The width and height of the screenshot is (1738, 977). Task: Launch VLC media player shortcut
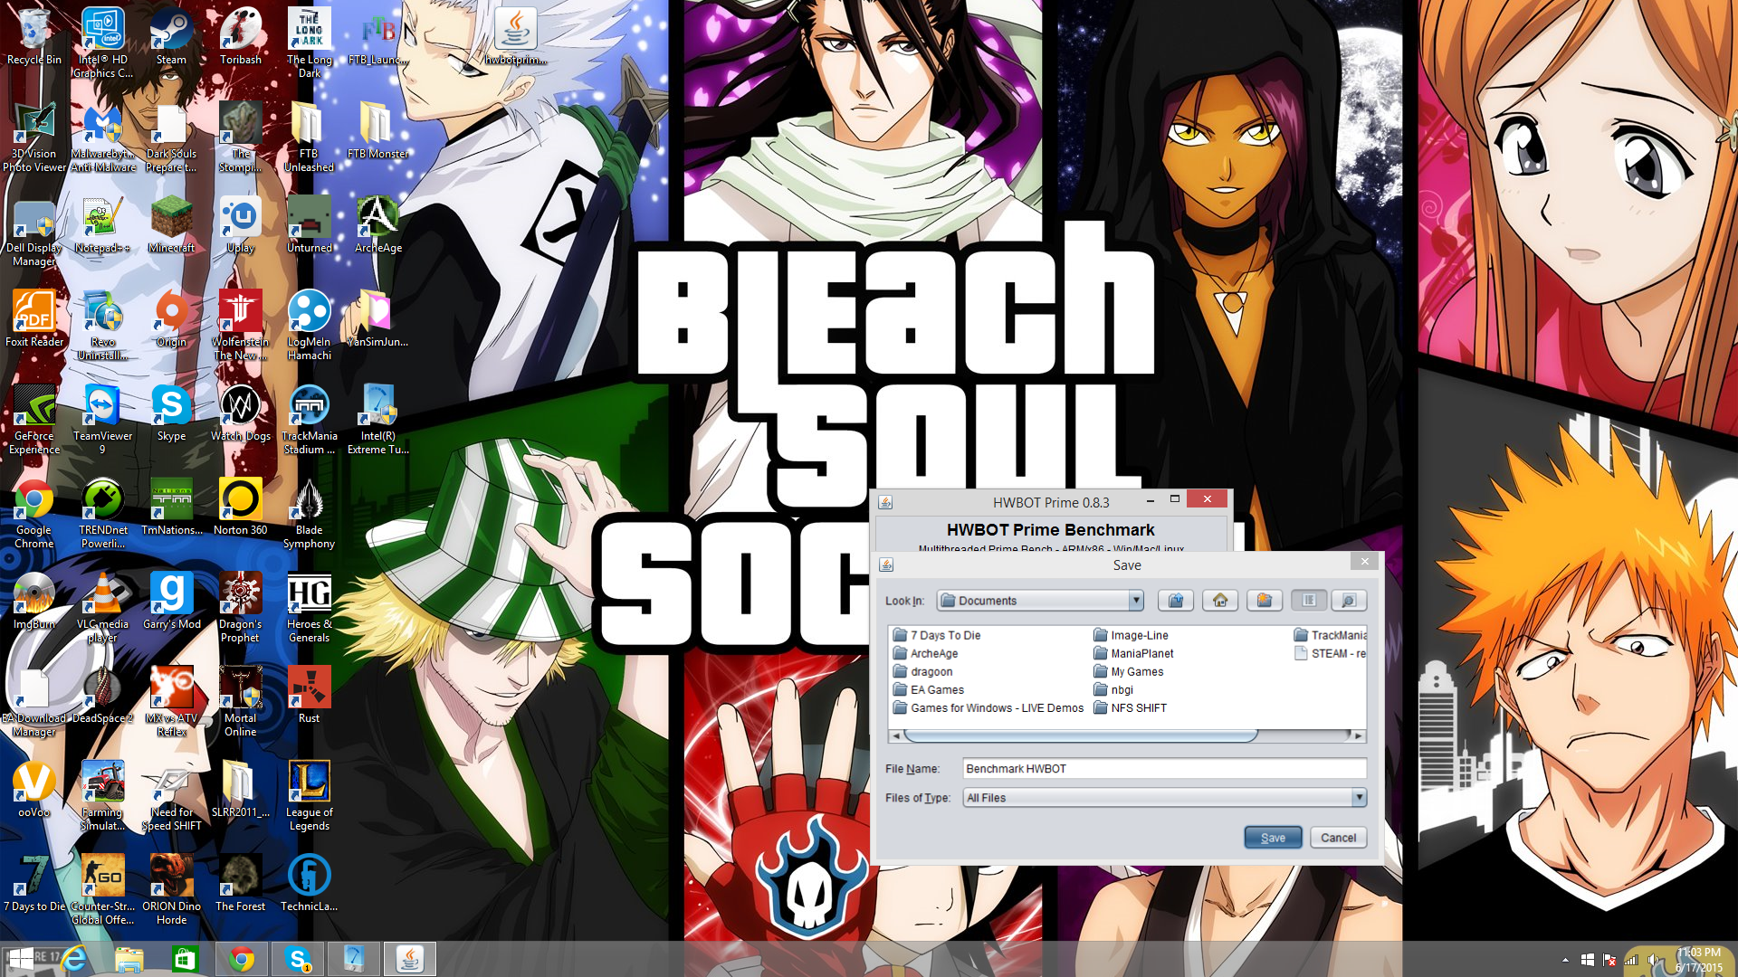(x=102, y=607)
